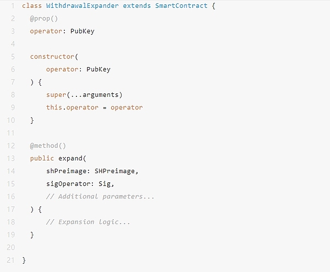330x272 pixels.
Task: Click the @method() decorator
Action: tap(48, 146)
